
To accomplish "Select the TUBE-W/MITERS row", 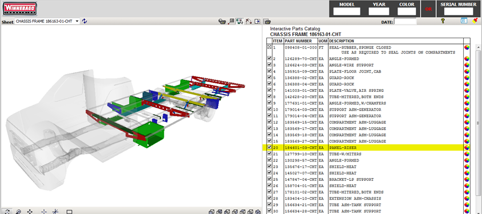I will coord(366,154).
